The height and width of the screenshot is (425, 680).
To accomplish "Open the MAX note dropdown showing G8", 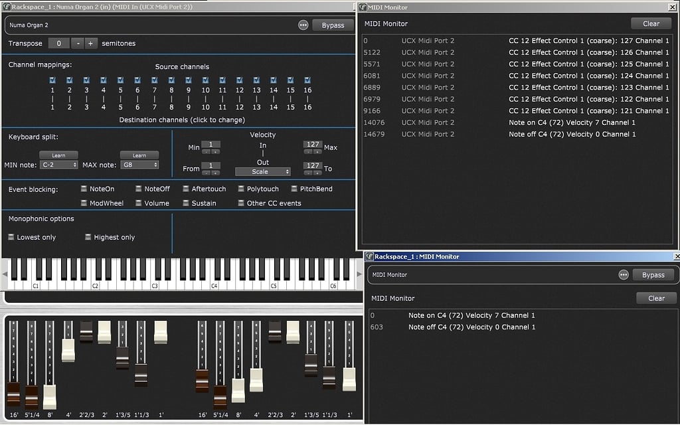I will [x=139, y=165].
